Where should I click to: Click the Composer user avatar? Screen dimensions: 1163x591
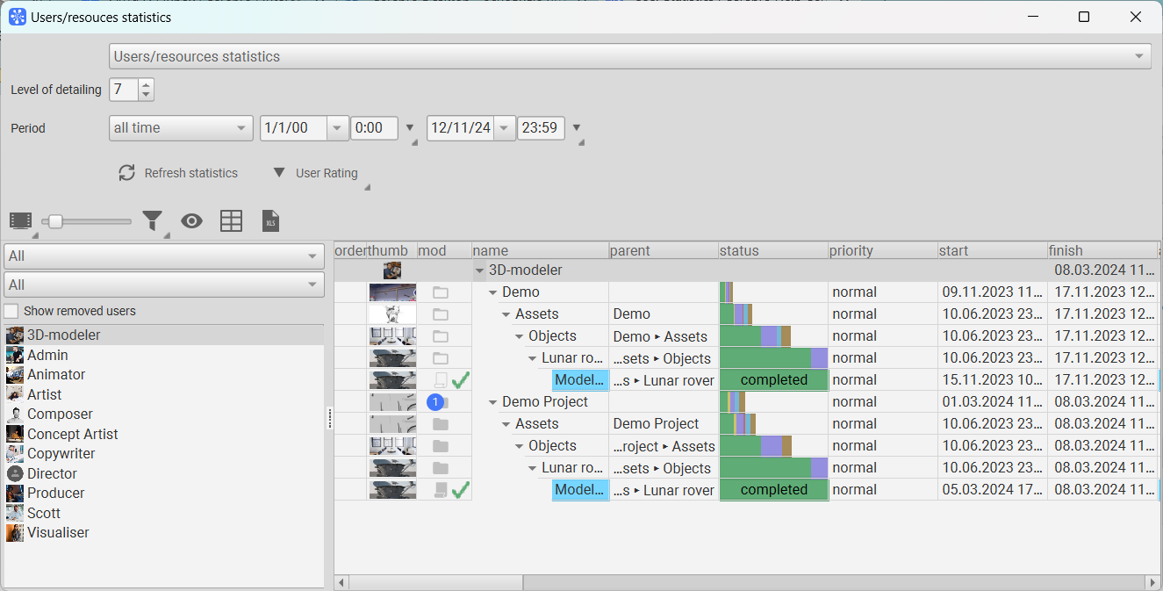coord(14,414)
